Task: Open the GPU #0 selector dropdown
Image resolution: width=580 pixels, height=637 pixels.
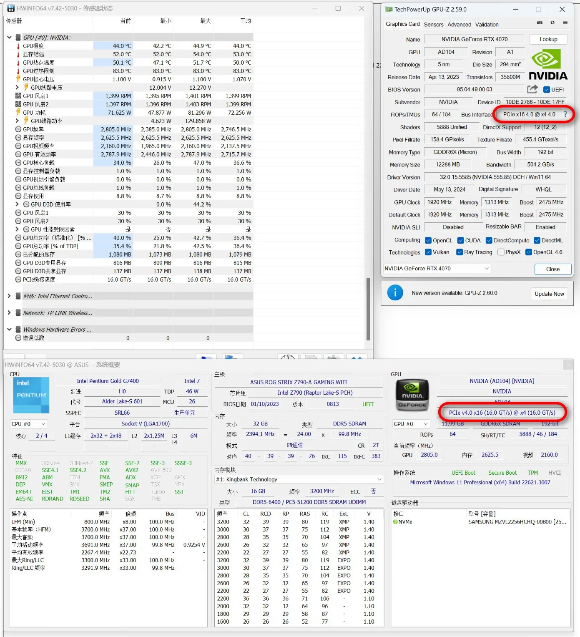Action: pos(411,424)
